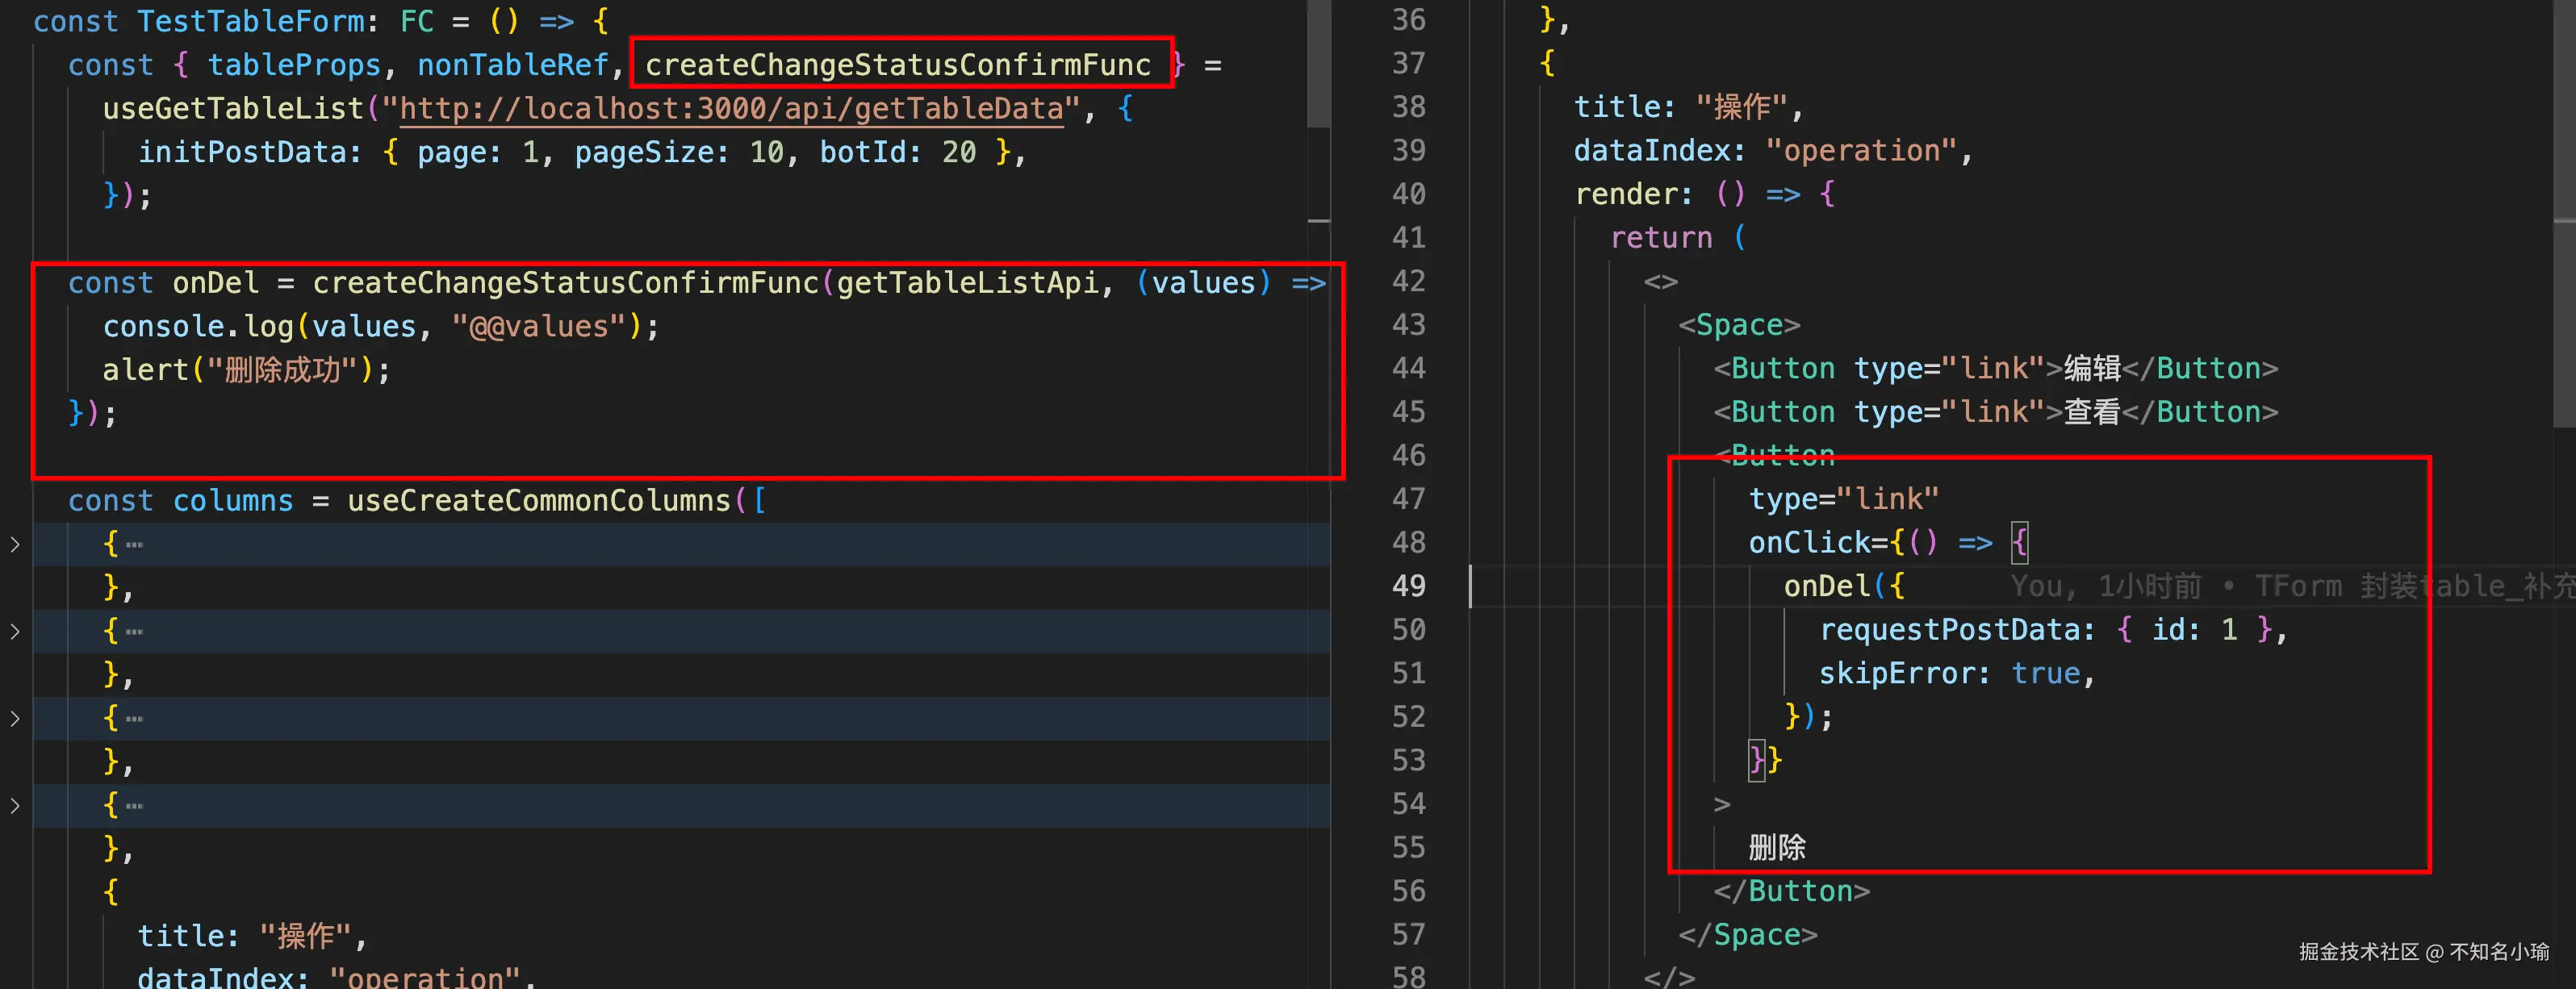Screen dimensions: 2576x989
Task: Click the right editor scrollbar at top
Action: 2564,100
